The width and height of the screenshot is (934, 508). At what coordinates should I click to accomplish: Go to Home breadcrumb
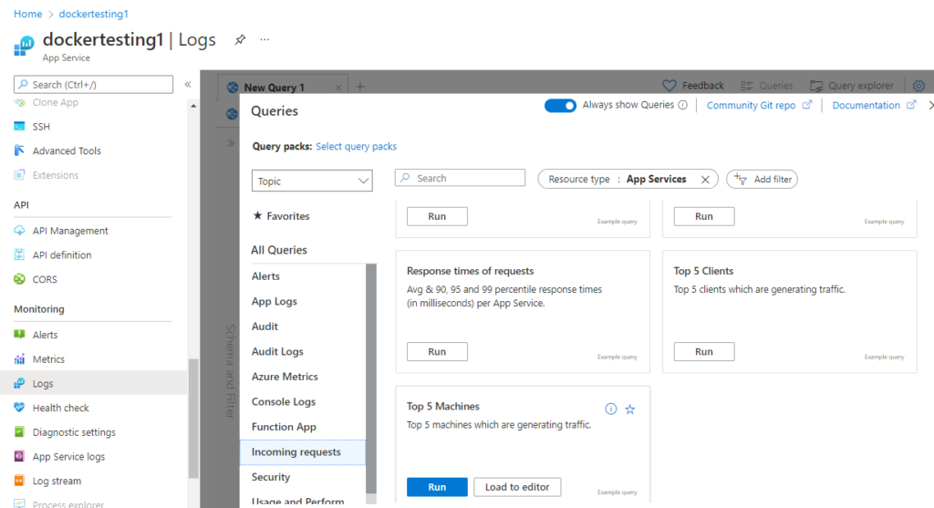[x=28, y=14]
